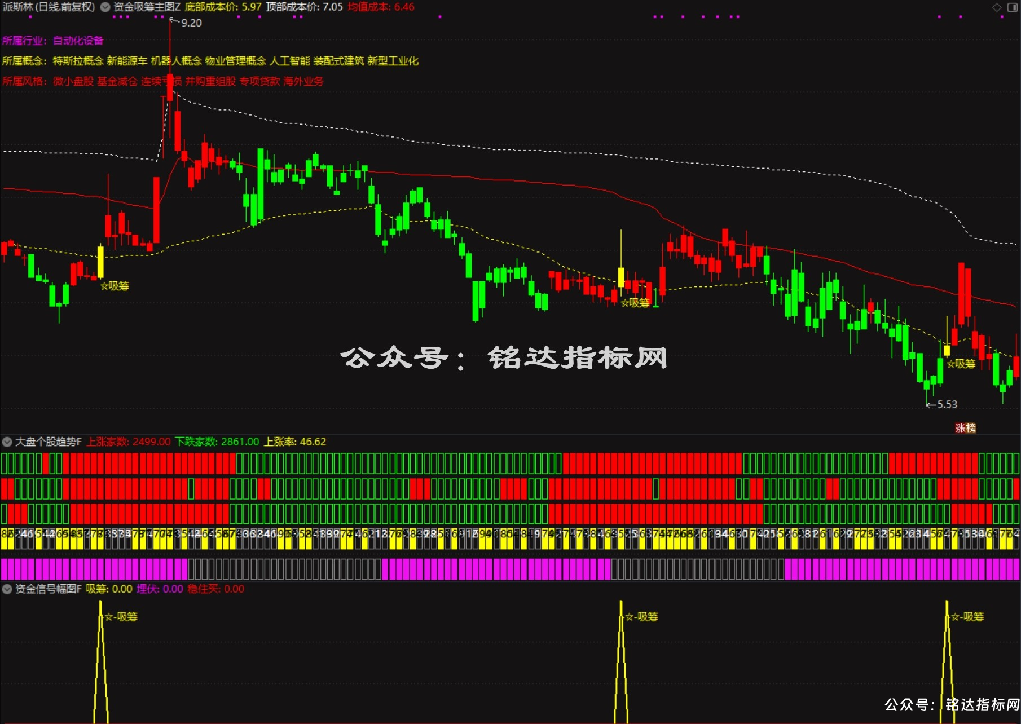Expand the 大盘个股趋势F indicator menu arrow
Image resolution: width=1021 pixels, height=724 pixels.
7,442
